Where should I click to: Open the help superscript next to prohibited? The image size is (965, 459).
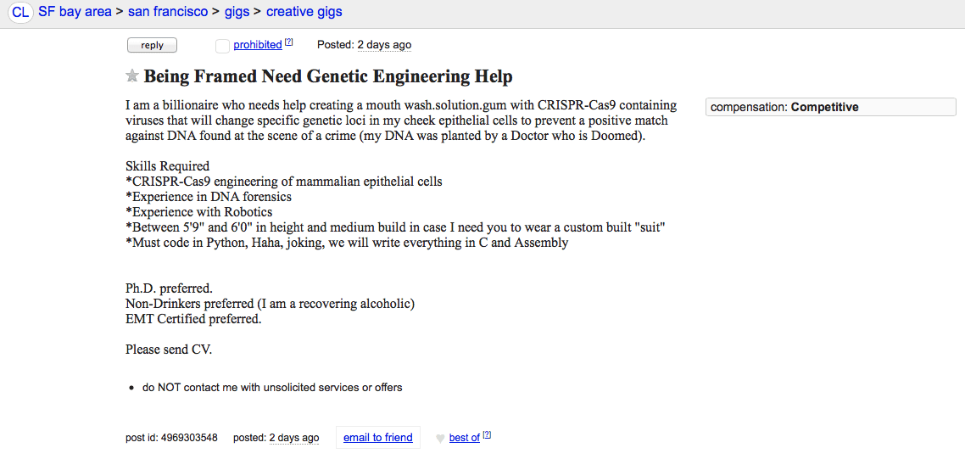tap(288, 42)
